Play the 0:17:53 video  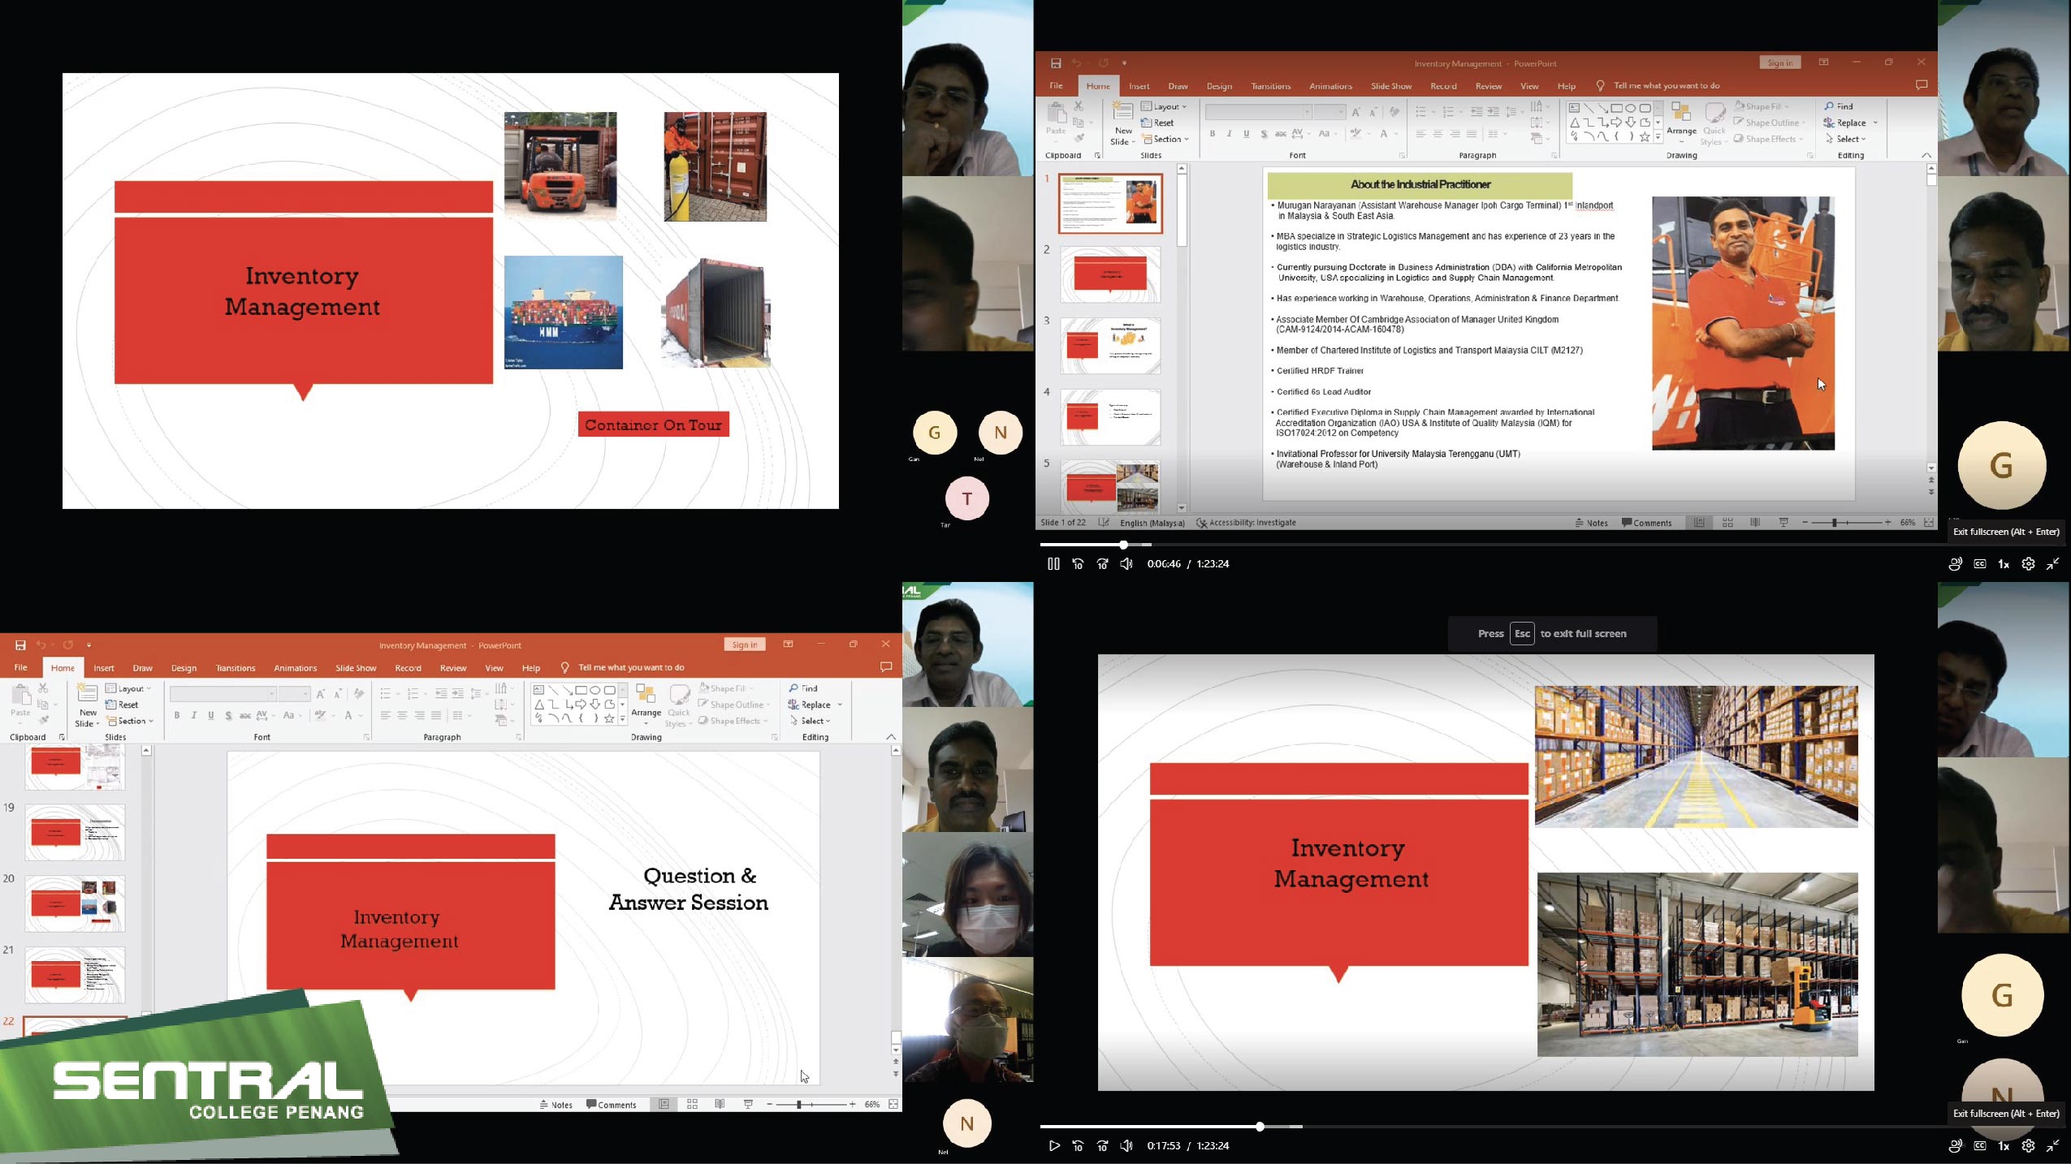(x=1053, y=1146)
